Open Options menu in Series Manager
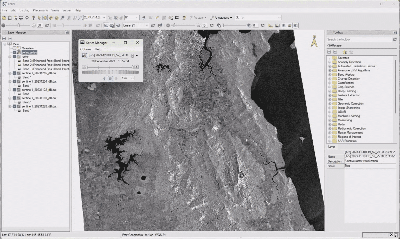The height and width of the screenshot is (239, 400). point(86,49)
